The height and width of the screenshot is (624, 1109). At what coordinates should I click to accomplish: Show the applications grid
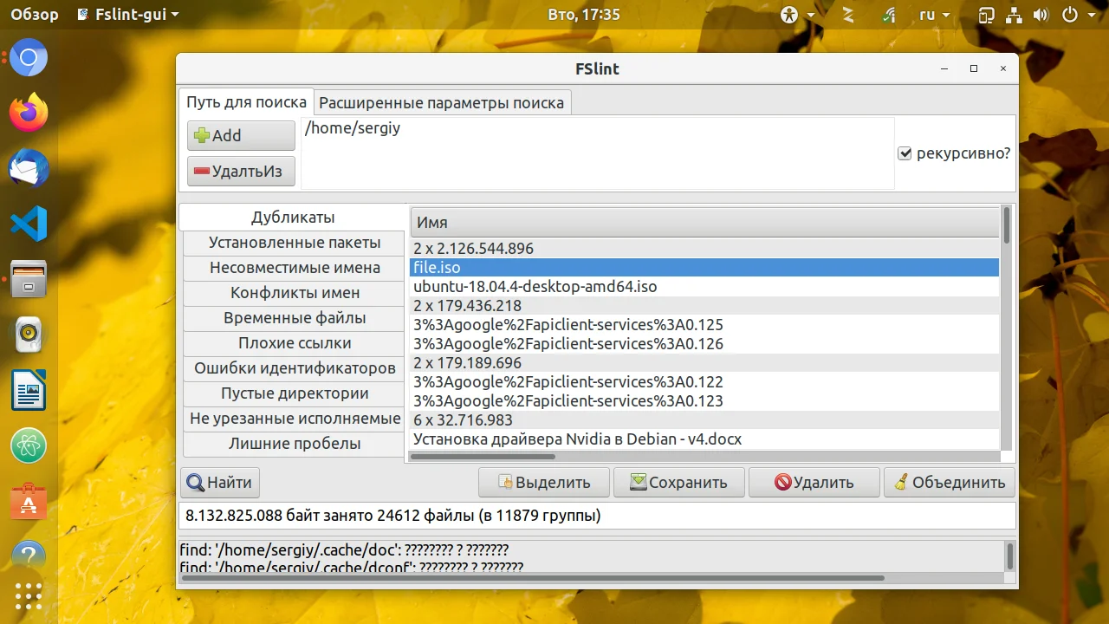coord(29,596)
